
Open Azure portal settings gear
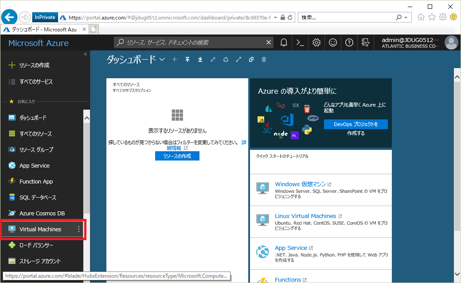click(x=316, y=43)
